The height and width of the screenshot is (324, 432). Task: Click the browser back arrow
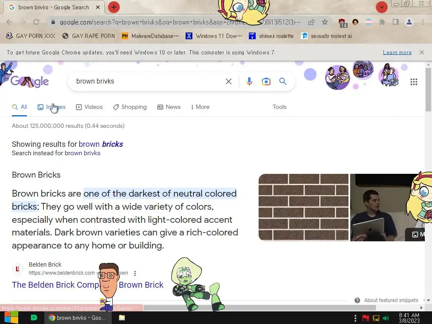[x=9, y=22]
